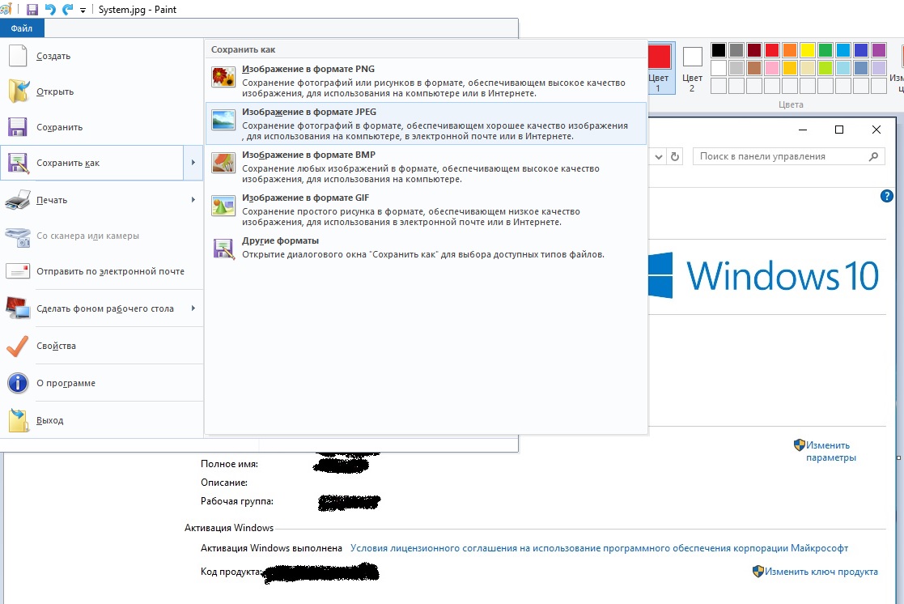This screenshot has width=904, height=604.
Task: Pick the purple color swatch
Action: (879, 50)
